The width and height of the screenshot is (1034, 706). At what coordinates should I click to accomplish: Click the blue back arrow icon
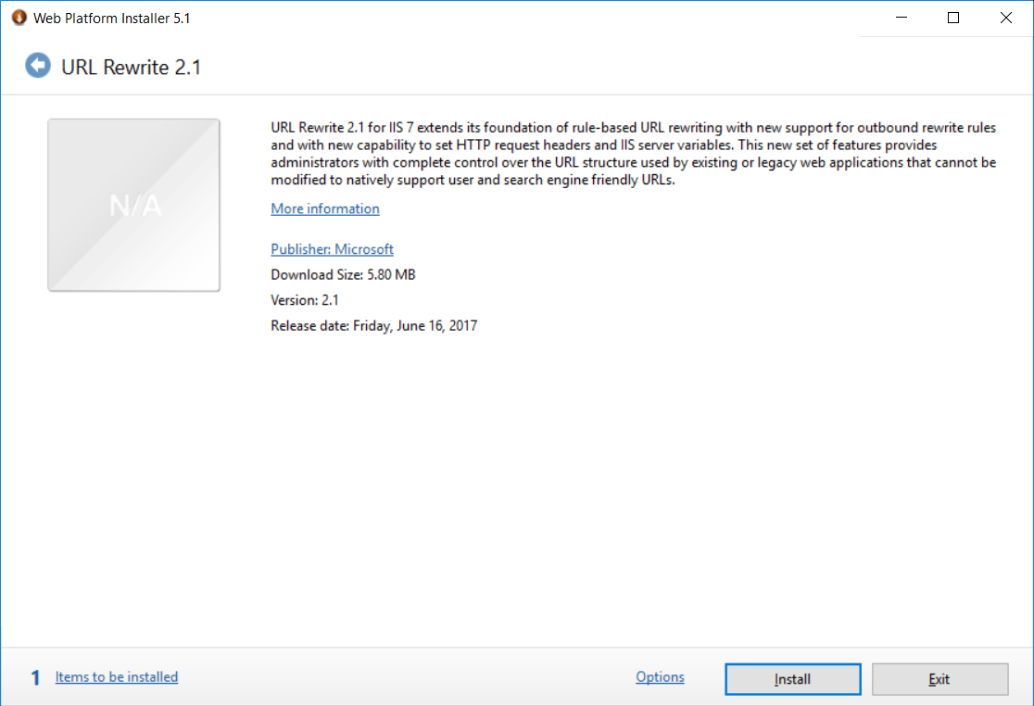tap(38, 66)
